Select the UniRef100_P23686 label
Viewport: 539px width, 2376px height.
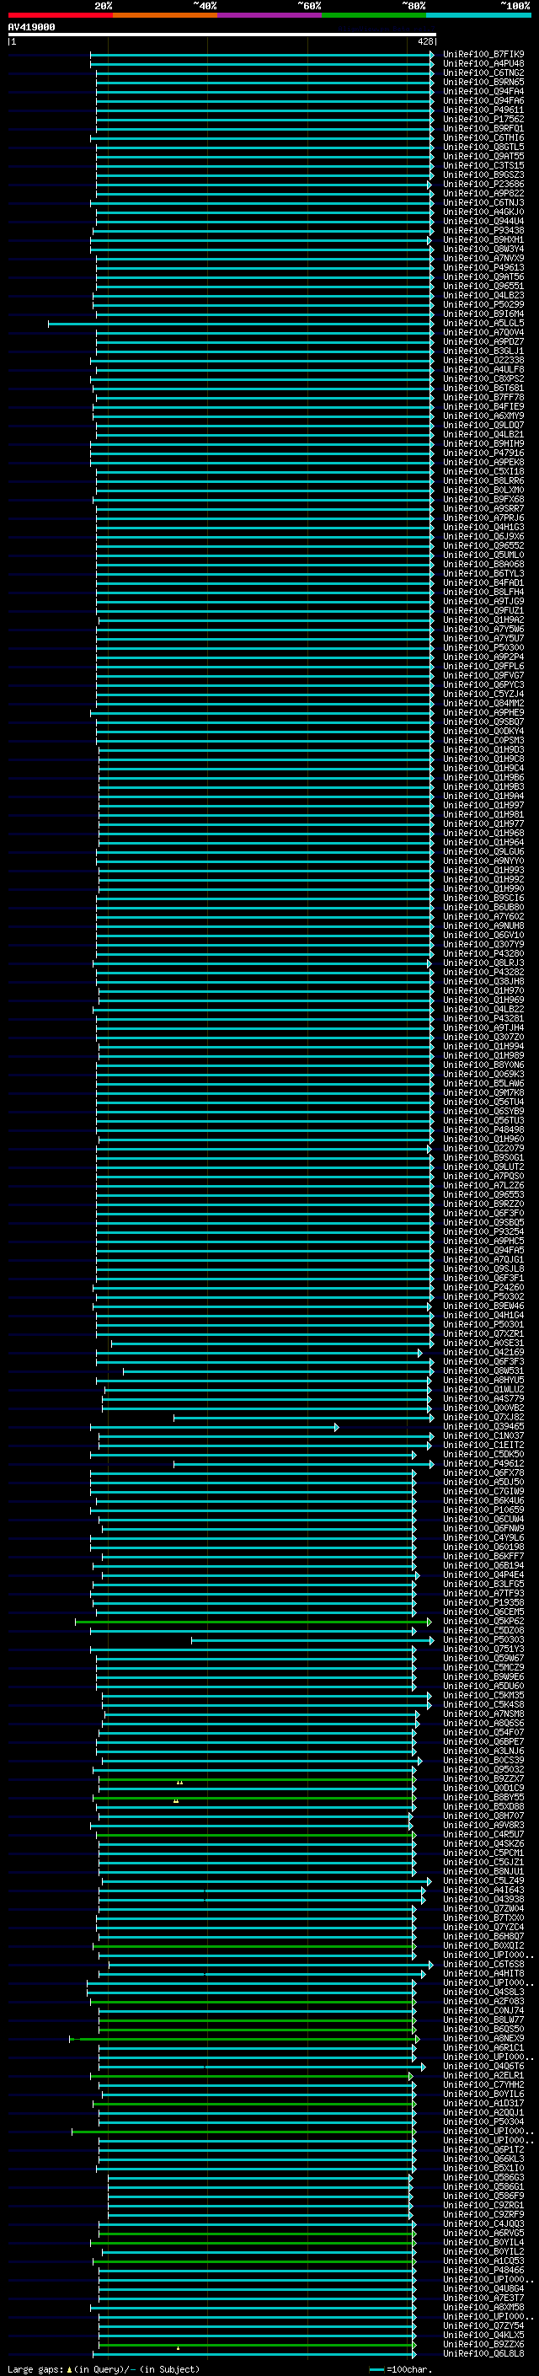click(x=483, y=184)
